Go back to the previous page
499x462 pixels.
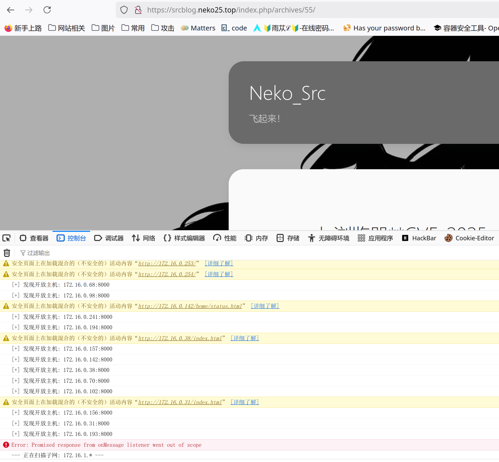click(x=11, y=10)
